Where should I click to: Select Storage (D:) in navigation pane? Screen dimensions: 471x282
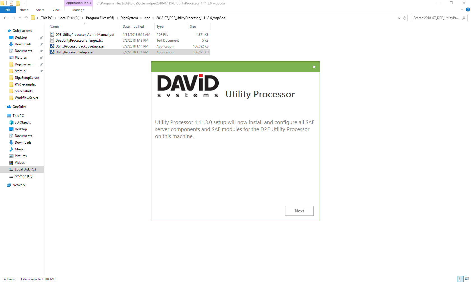point(23,176)
